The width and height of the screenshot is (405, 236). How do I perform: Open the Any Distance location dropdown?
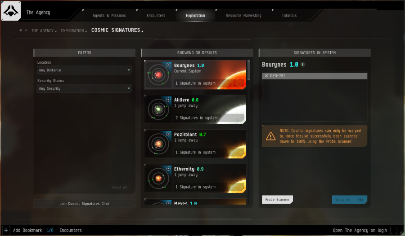click(85, 70)
